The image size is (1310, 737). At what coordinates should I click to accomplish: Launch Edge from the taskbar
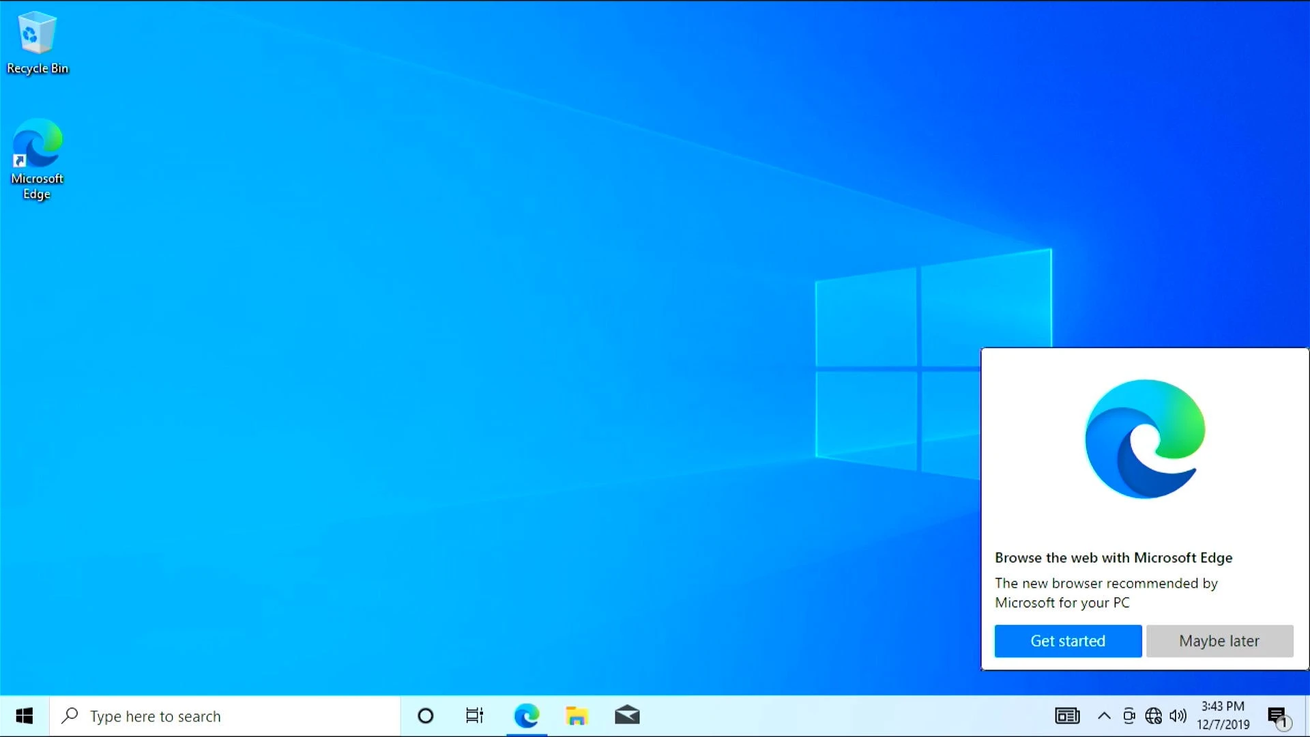(x=526, y=716)
